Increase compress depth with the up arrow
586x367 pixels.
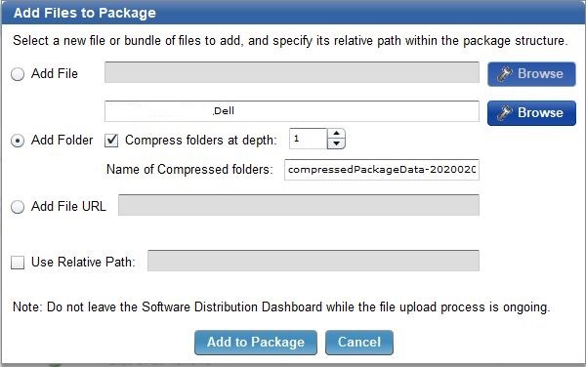point(336,134)
